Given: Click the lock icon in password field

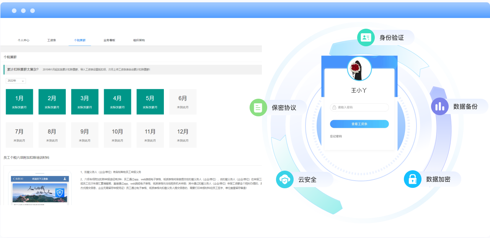Looking at the screenshot, I should [334, 108].
